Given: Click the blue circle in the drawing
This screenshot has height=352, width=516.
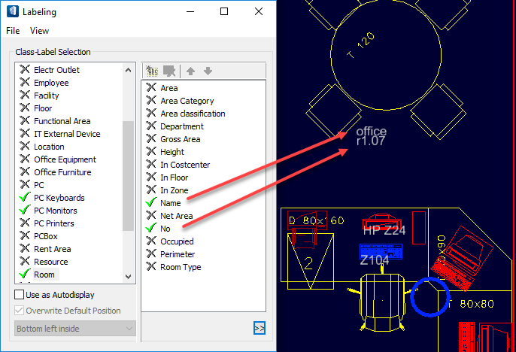Looking at the screenshot, I should [x=429, y=297].
